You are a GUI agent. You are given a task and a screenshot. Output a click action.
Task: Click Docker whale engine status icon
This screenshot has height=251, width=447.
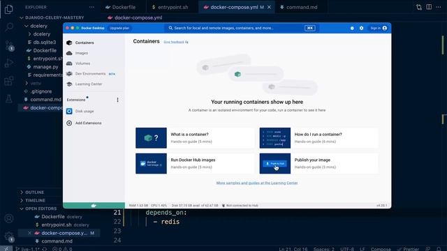tap(94, 206)
